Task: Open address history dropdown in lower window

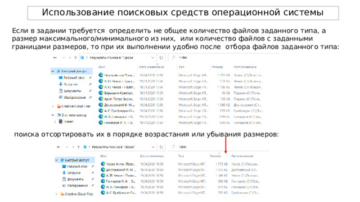Action: point(152,147)
